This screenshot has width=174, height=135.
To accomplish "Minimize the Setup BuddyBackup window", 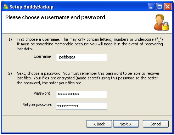I will [x=151, y=7].
